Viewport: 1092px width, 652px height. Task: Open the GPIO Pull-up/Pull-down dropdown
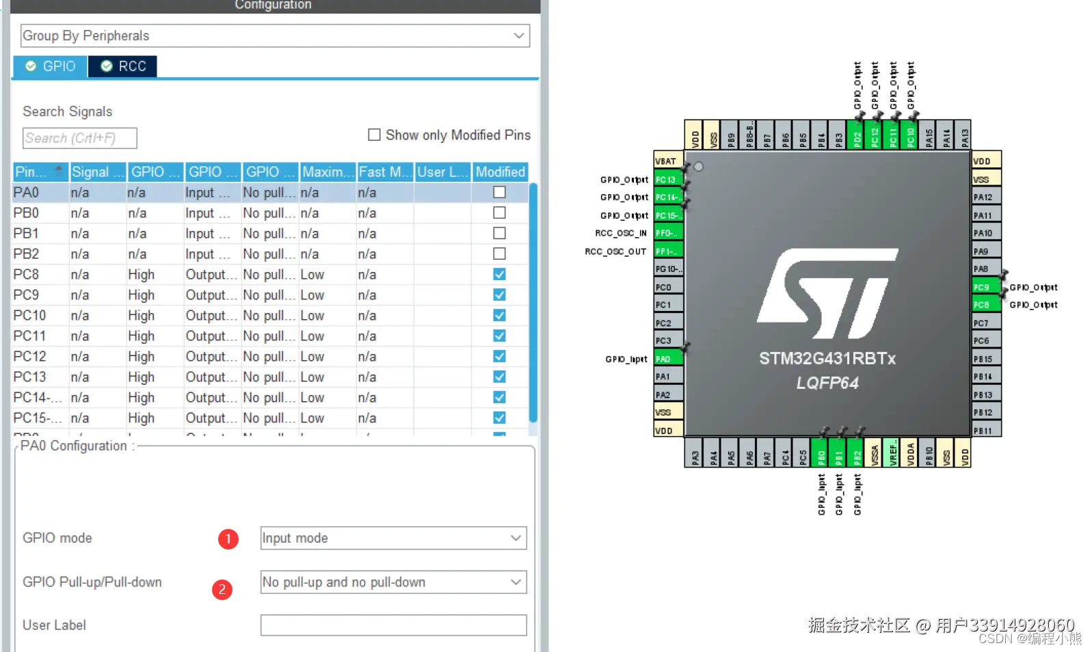click(393, 582)
